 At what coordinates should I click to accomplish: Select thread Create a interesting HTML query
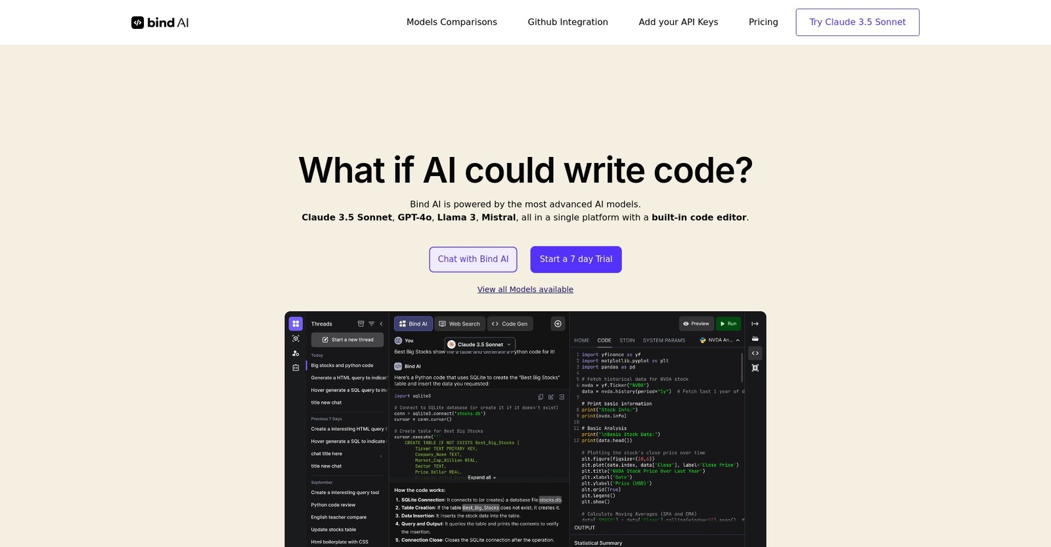pyautogui.click(x=349, y=429)
